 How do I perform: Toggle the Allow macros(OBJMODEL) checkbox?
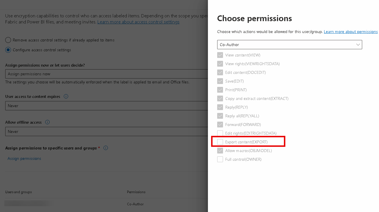tap(220, 151)
